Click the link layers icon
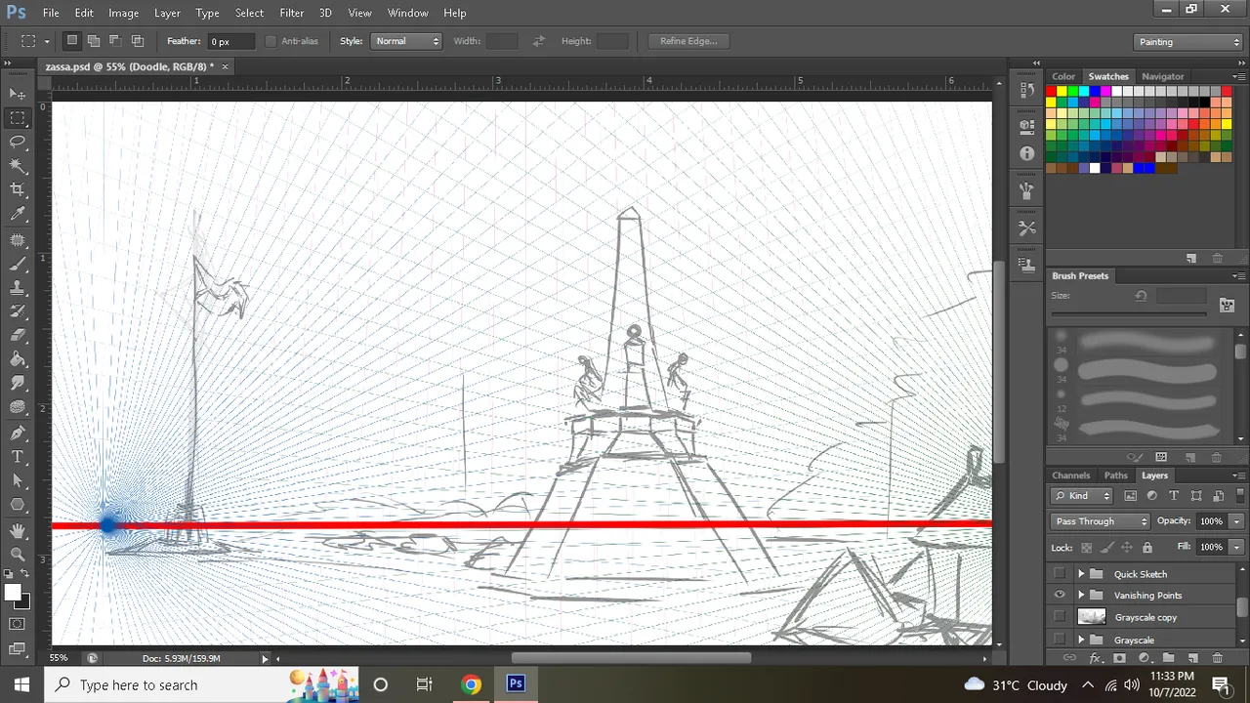This screenshot has width=1250, height=703. pyautogui.click(x=1069, y=658)
